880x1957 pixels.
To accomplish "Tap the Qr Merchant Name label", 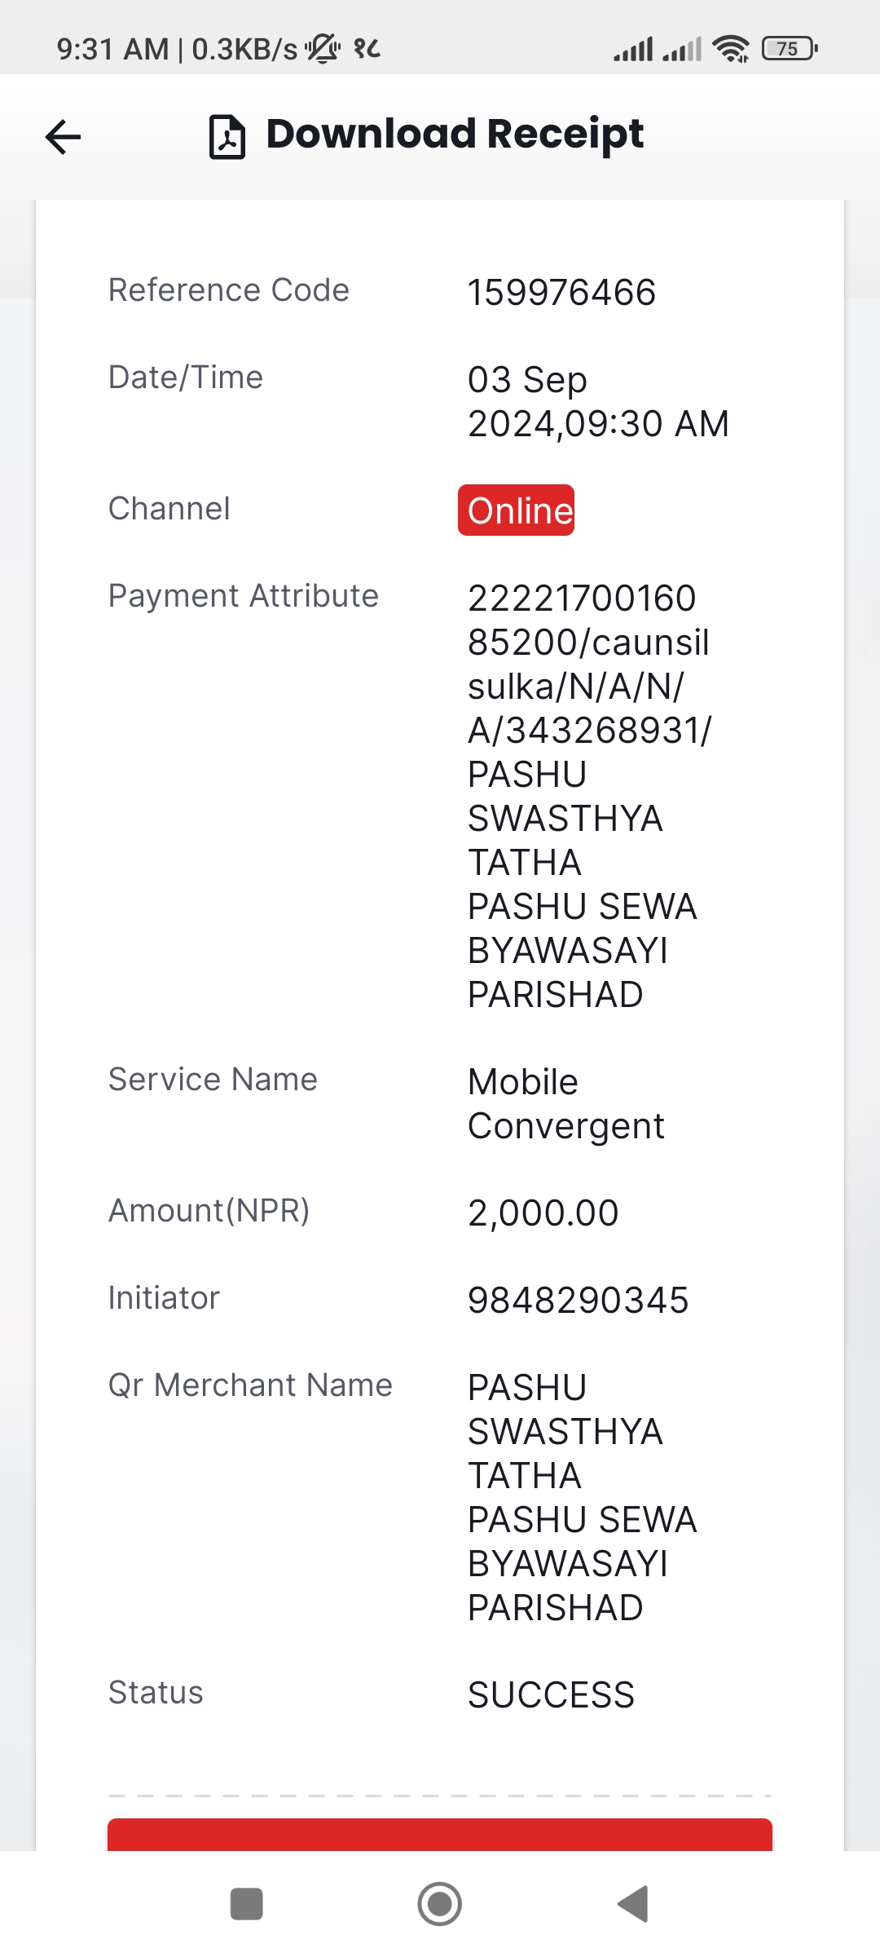I will (250, 1385).
